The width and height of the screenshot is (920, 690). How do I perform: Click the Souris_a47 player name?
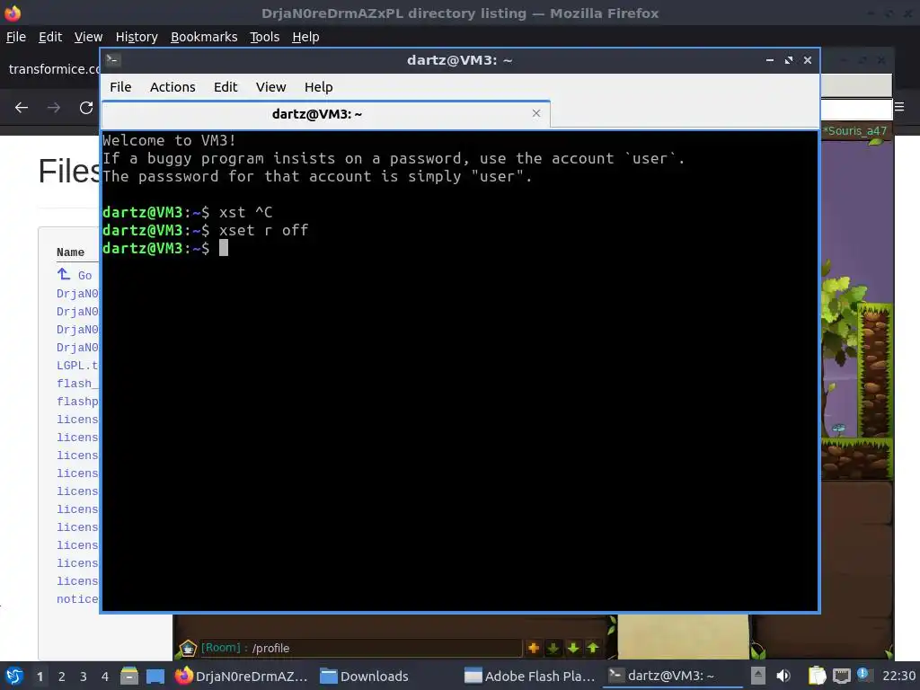click(x=855, y=131)
